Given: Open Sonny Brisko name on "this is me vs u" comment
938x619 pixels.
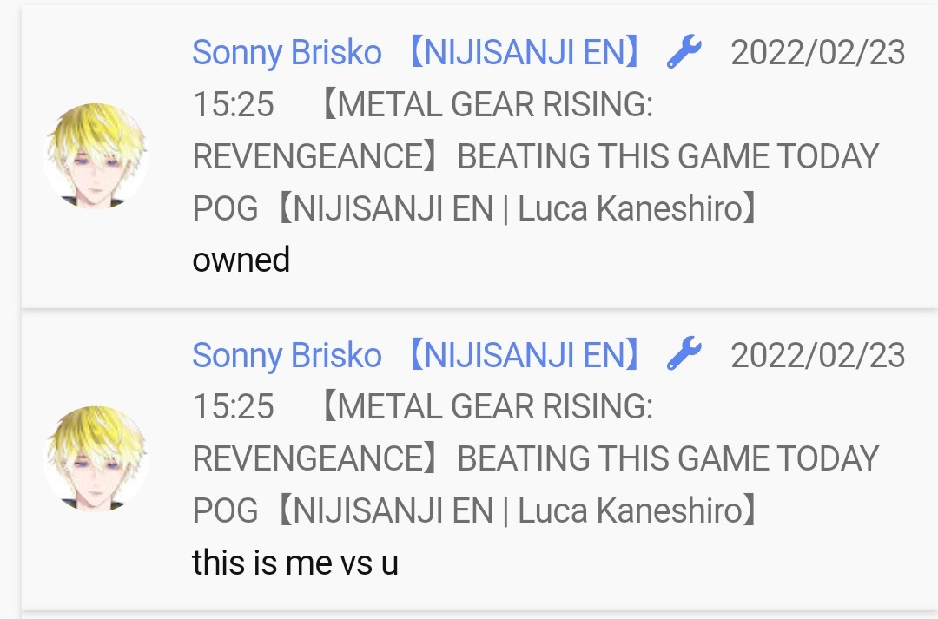Looking at the screenshot, I should pos(287,355).
